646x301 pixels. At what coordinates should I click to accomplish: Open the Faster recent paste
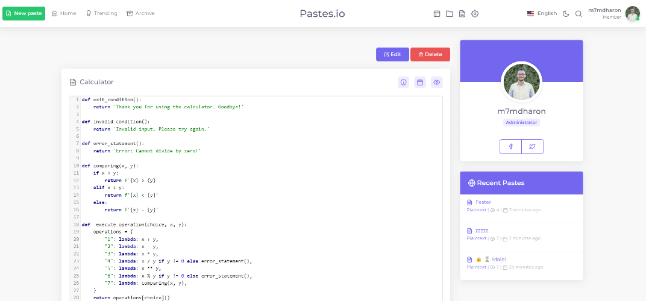click(x=483, y=202)
